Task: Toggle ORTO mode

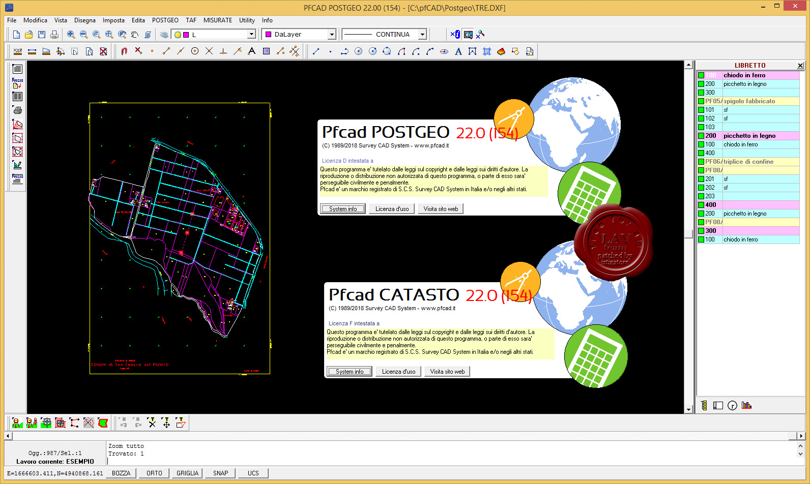Action: [155, 473]
